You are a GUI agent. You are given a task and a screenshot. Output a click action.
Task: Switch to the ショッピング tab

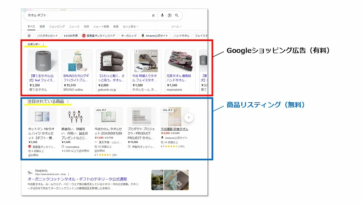[57, 26]
